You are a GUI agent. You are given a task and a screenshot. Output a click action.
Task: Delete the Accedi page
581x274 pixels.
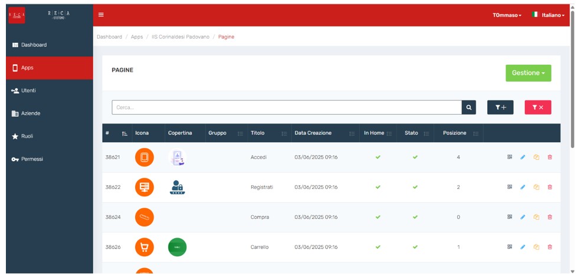pos(550,157)
